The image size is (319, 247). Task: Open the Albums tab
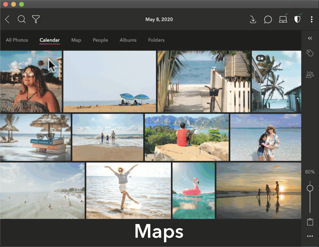(x=128, y=40)
